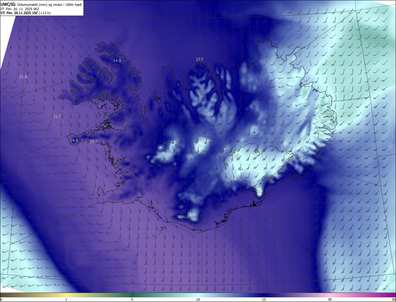Click the 21.6 value label

23,77
